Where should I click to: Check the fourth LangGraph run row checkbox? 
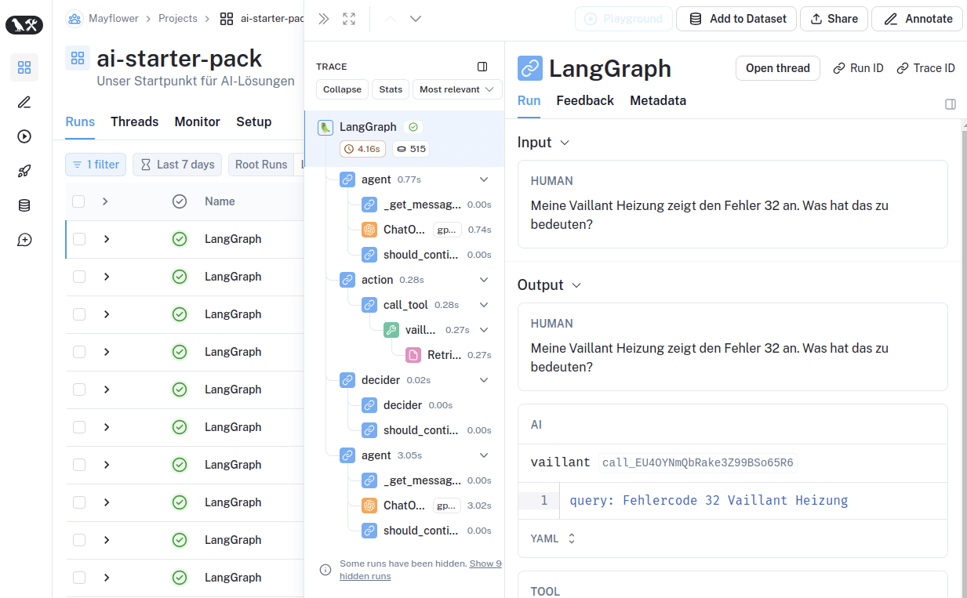pyautogui.click(x=78, y=352)
